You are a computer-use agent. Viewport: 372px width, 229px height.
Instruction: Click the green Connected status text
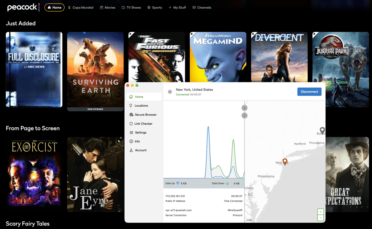pyautogui.click(x=182, y=95)
